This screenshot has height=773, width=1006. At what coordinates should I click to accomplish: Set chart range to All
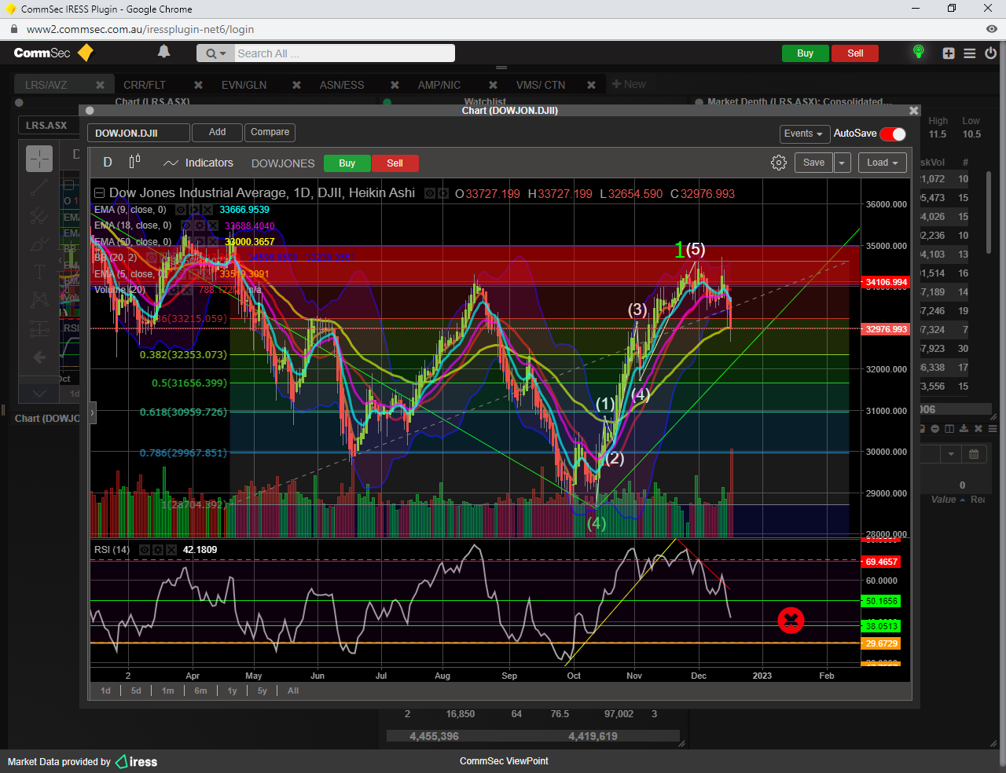[293, 691]
